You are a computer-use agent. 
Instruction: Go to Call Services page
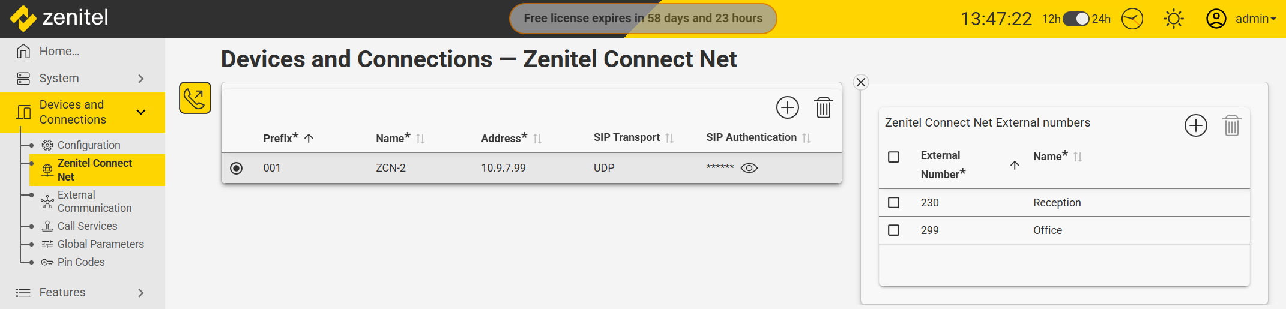(x=87, y=226)
